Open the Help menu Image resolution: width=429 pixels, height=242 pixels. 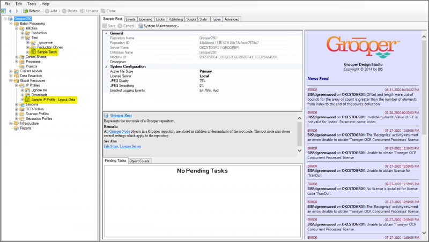(x=45, y=4)
